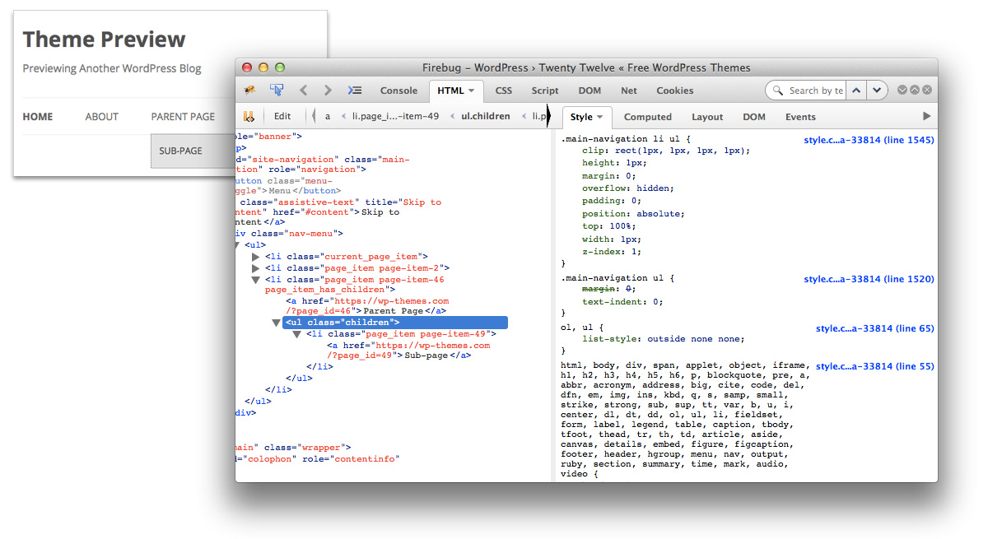This screenshot has height=539, width=988.
Task: Click the Parent Page anchor node
Action: click(366, 306)
